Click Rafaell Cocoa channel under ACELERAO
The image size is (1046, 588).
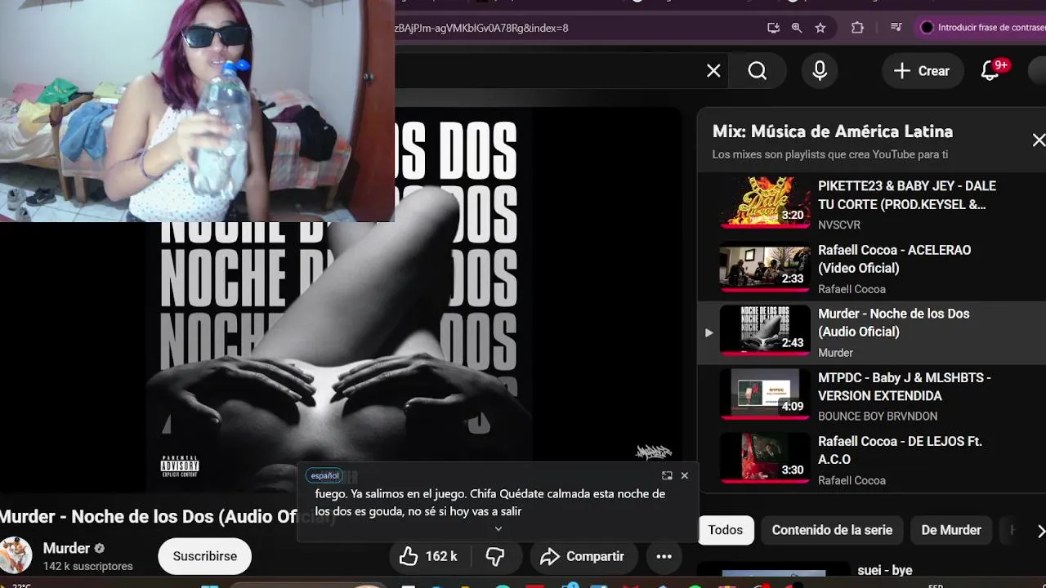852,289
